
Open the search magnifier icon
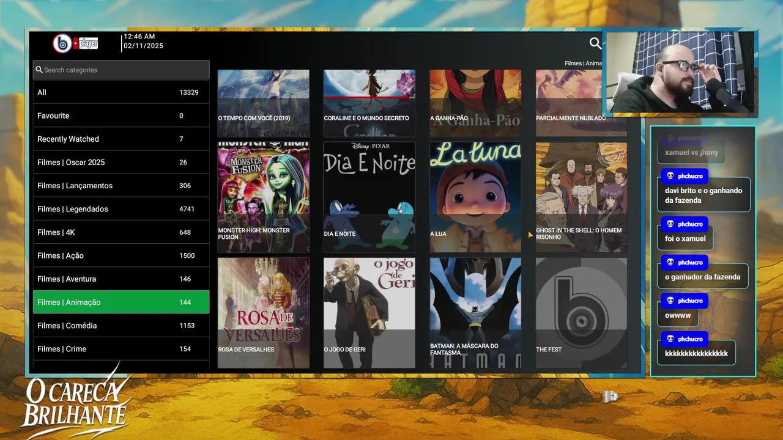(595, 43)
